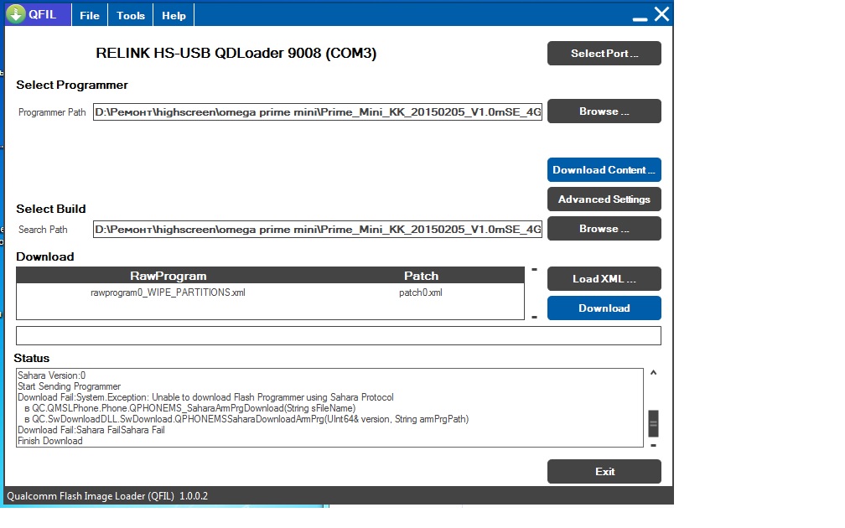This screenshot has height=528, width=845.
Task: Minimize the QFIL window
Action: coord(640,18)
